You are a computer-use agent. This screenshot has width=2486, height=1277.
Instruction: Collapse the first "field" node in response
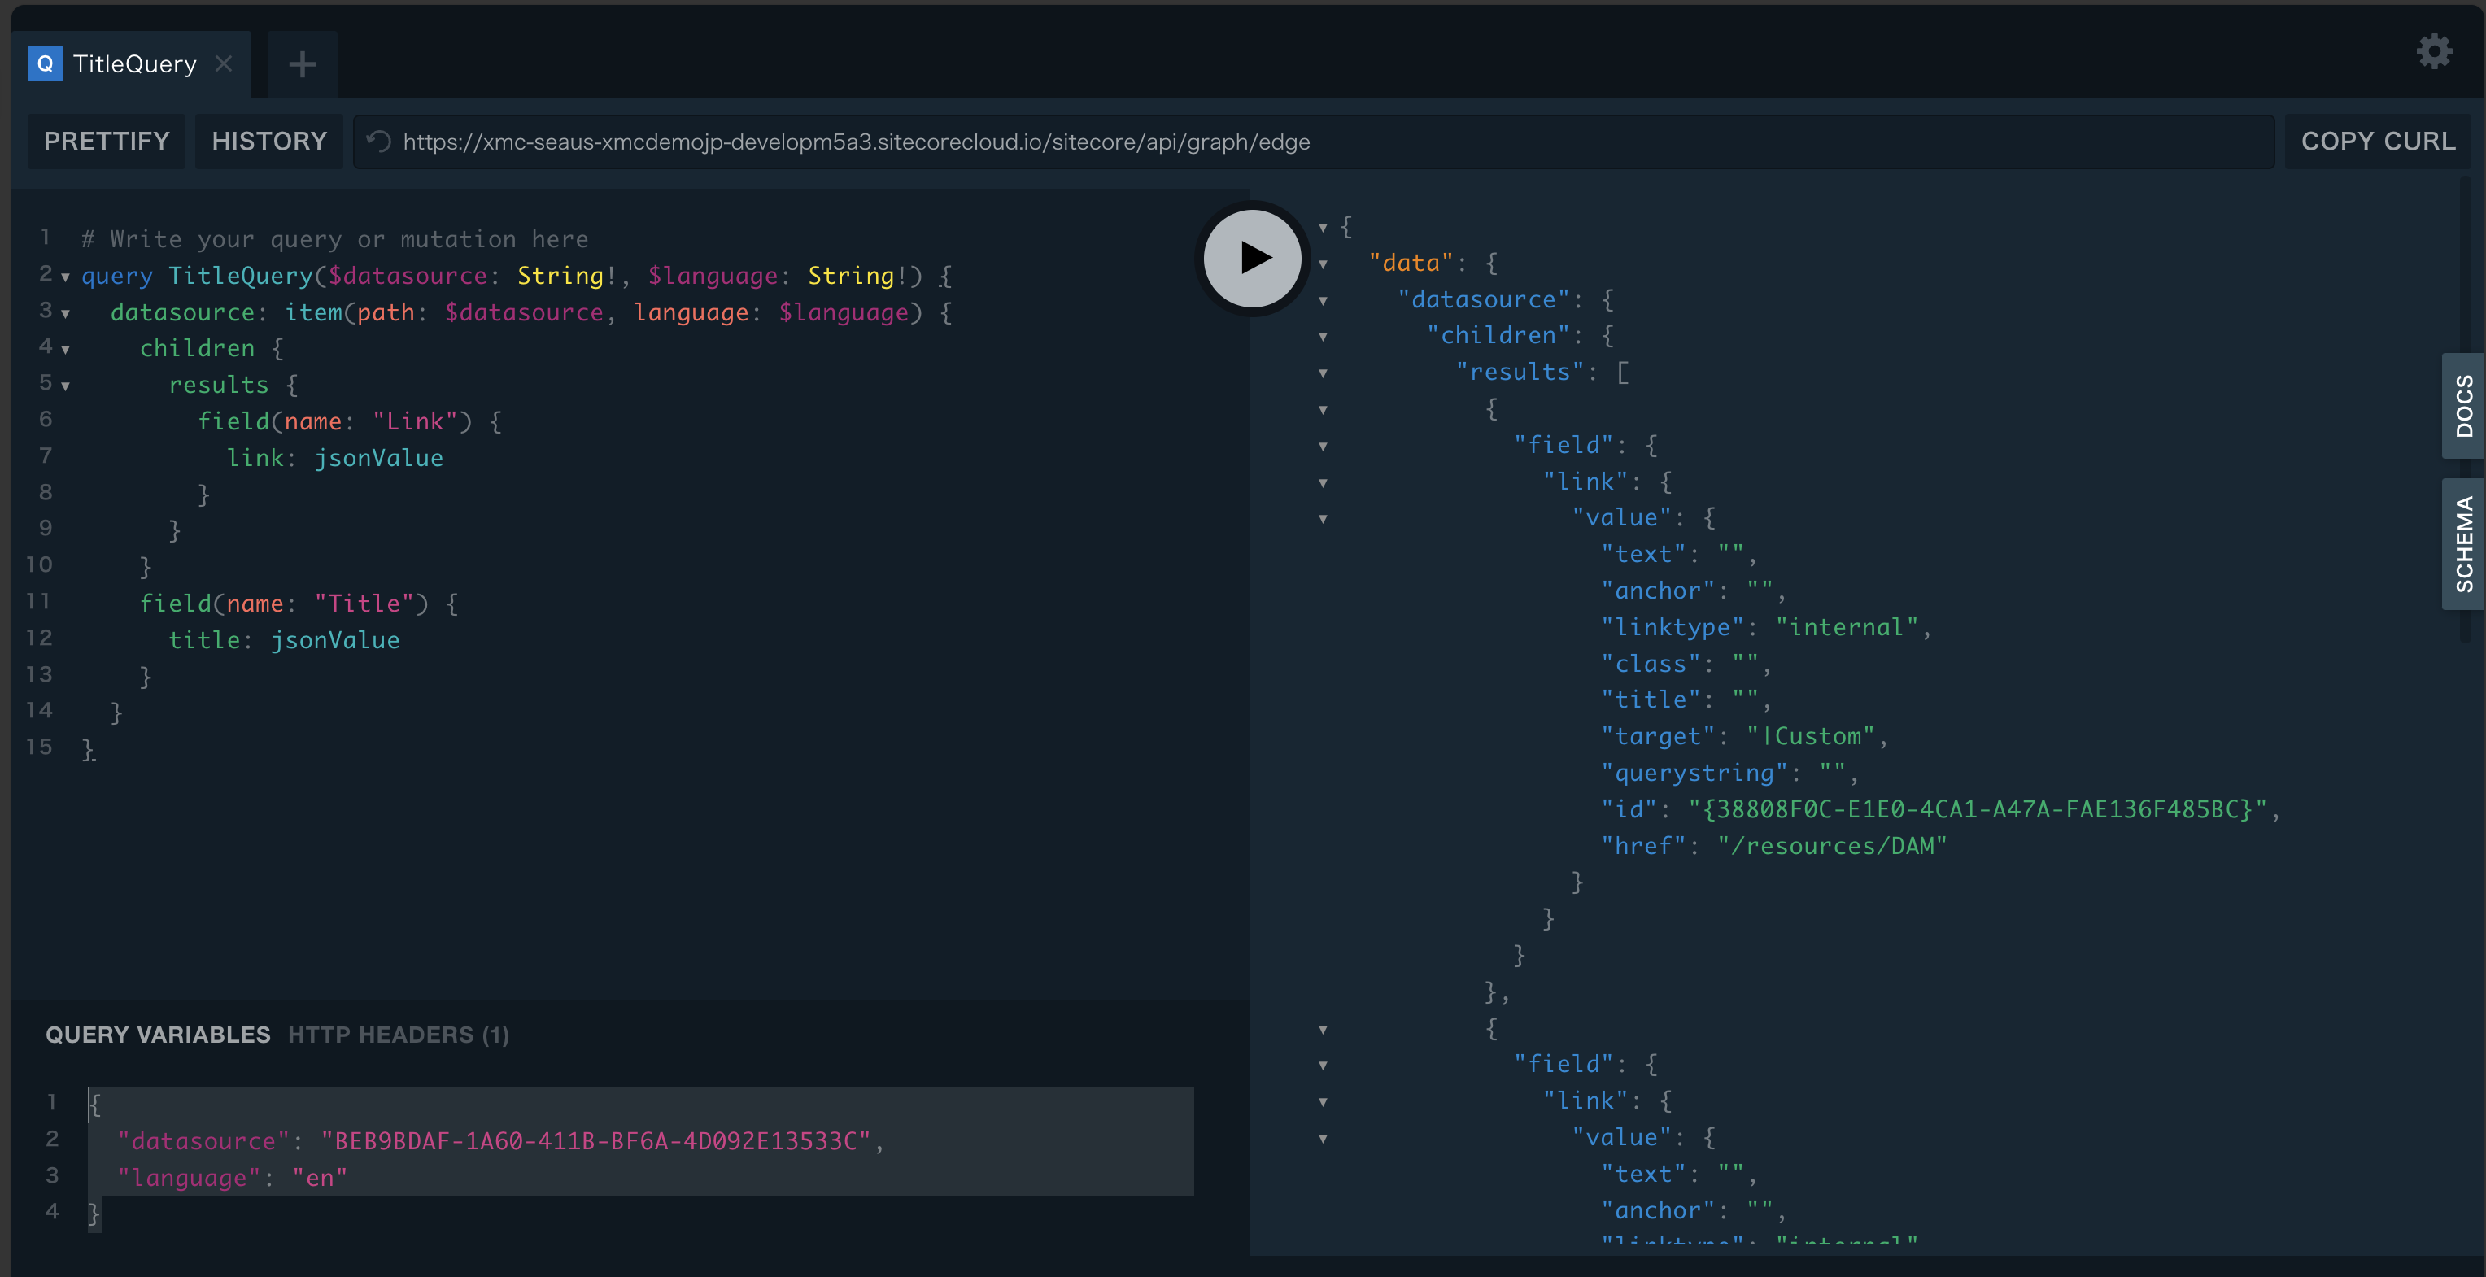[x=1323, y=447]
